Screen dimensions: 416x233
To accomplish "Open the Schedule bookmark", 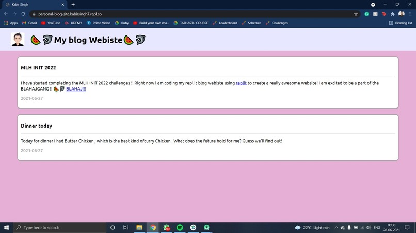I will pyautogui.click(x=251, y=23).
